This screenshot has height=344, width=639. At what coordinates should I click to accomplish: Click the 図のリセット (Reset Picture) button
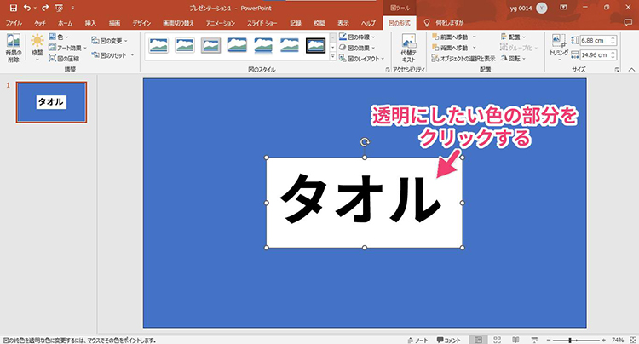[110, 55]
